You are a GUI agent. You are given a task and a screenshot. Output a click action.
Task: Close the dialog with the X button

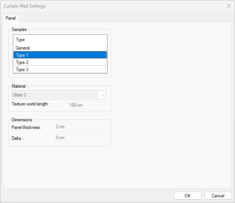pyautogui.click(x=229, y=6)
